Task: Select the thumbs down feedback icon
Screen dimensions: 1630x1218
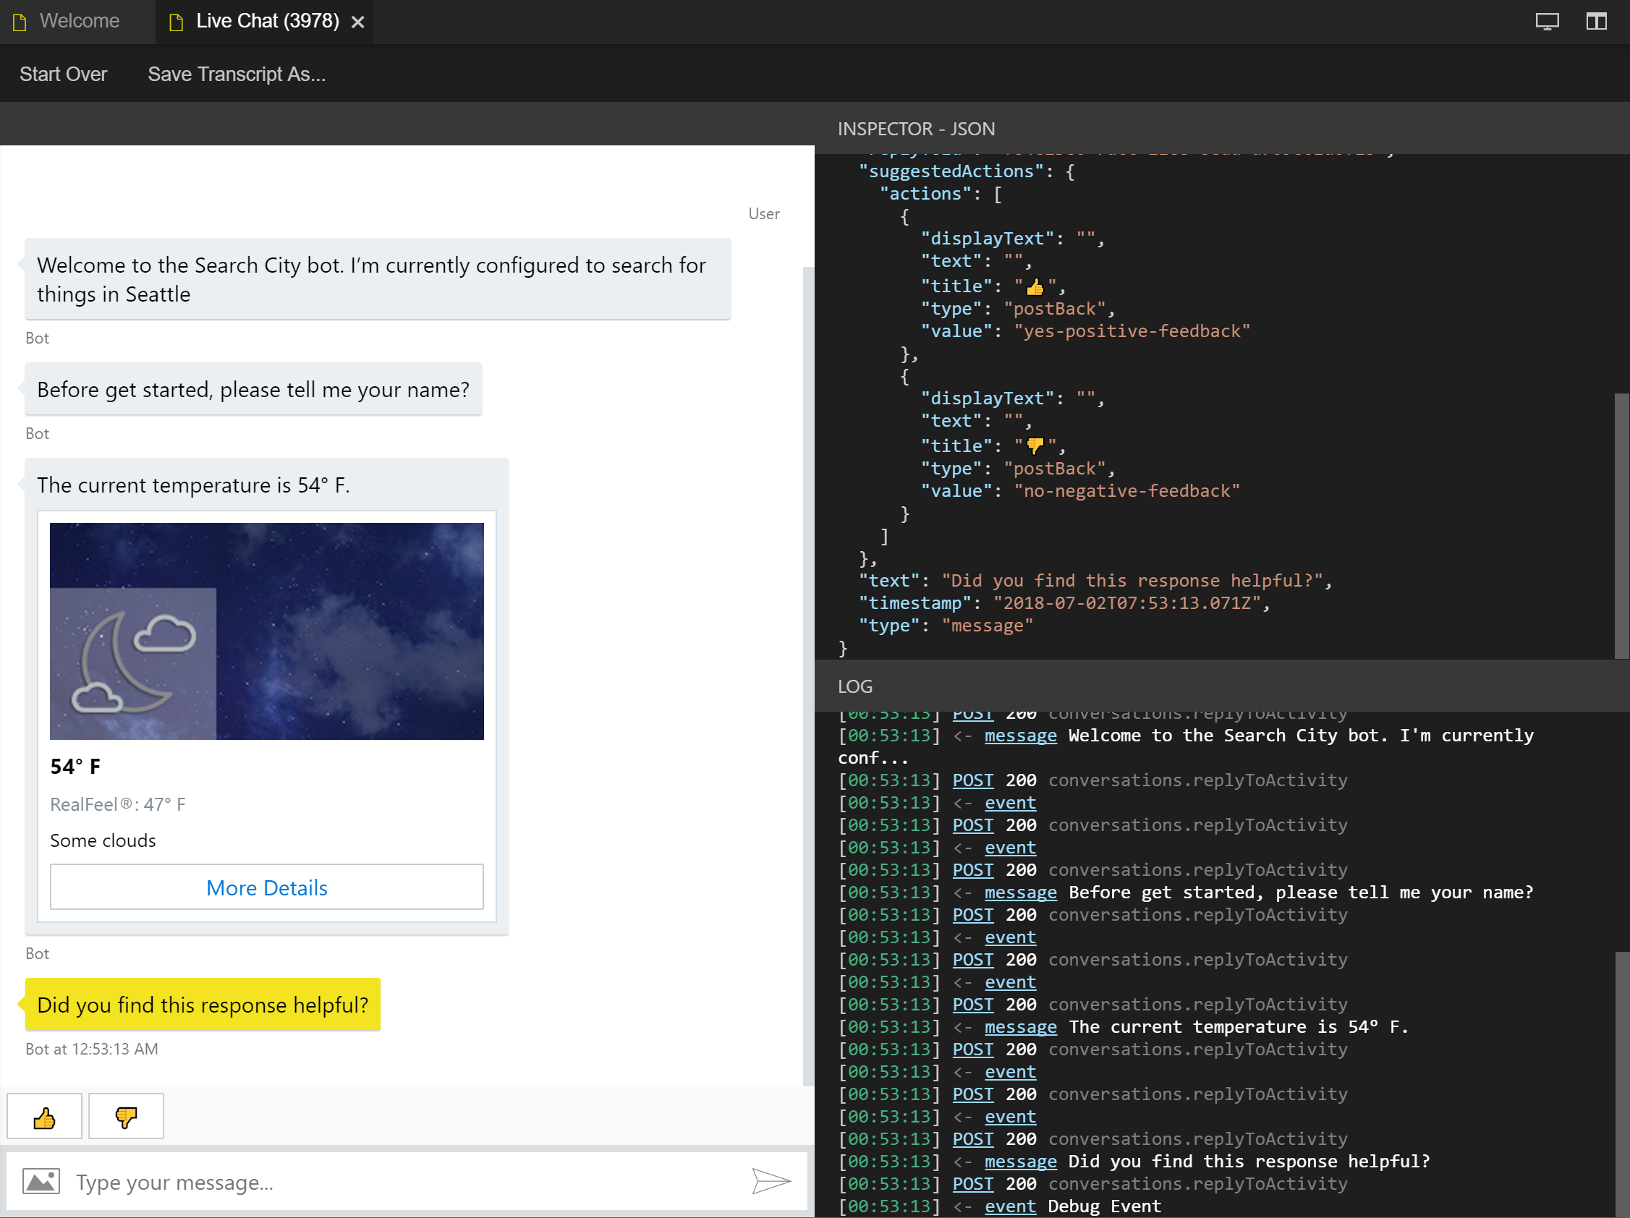Action: [x=125, y=1115]
